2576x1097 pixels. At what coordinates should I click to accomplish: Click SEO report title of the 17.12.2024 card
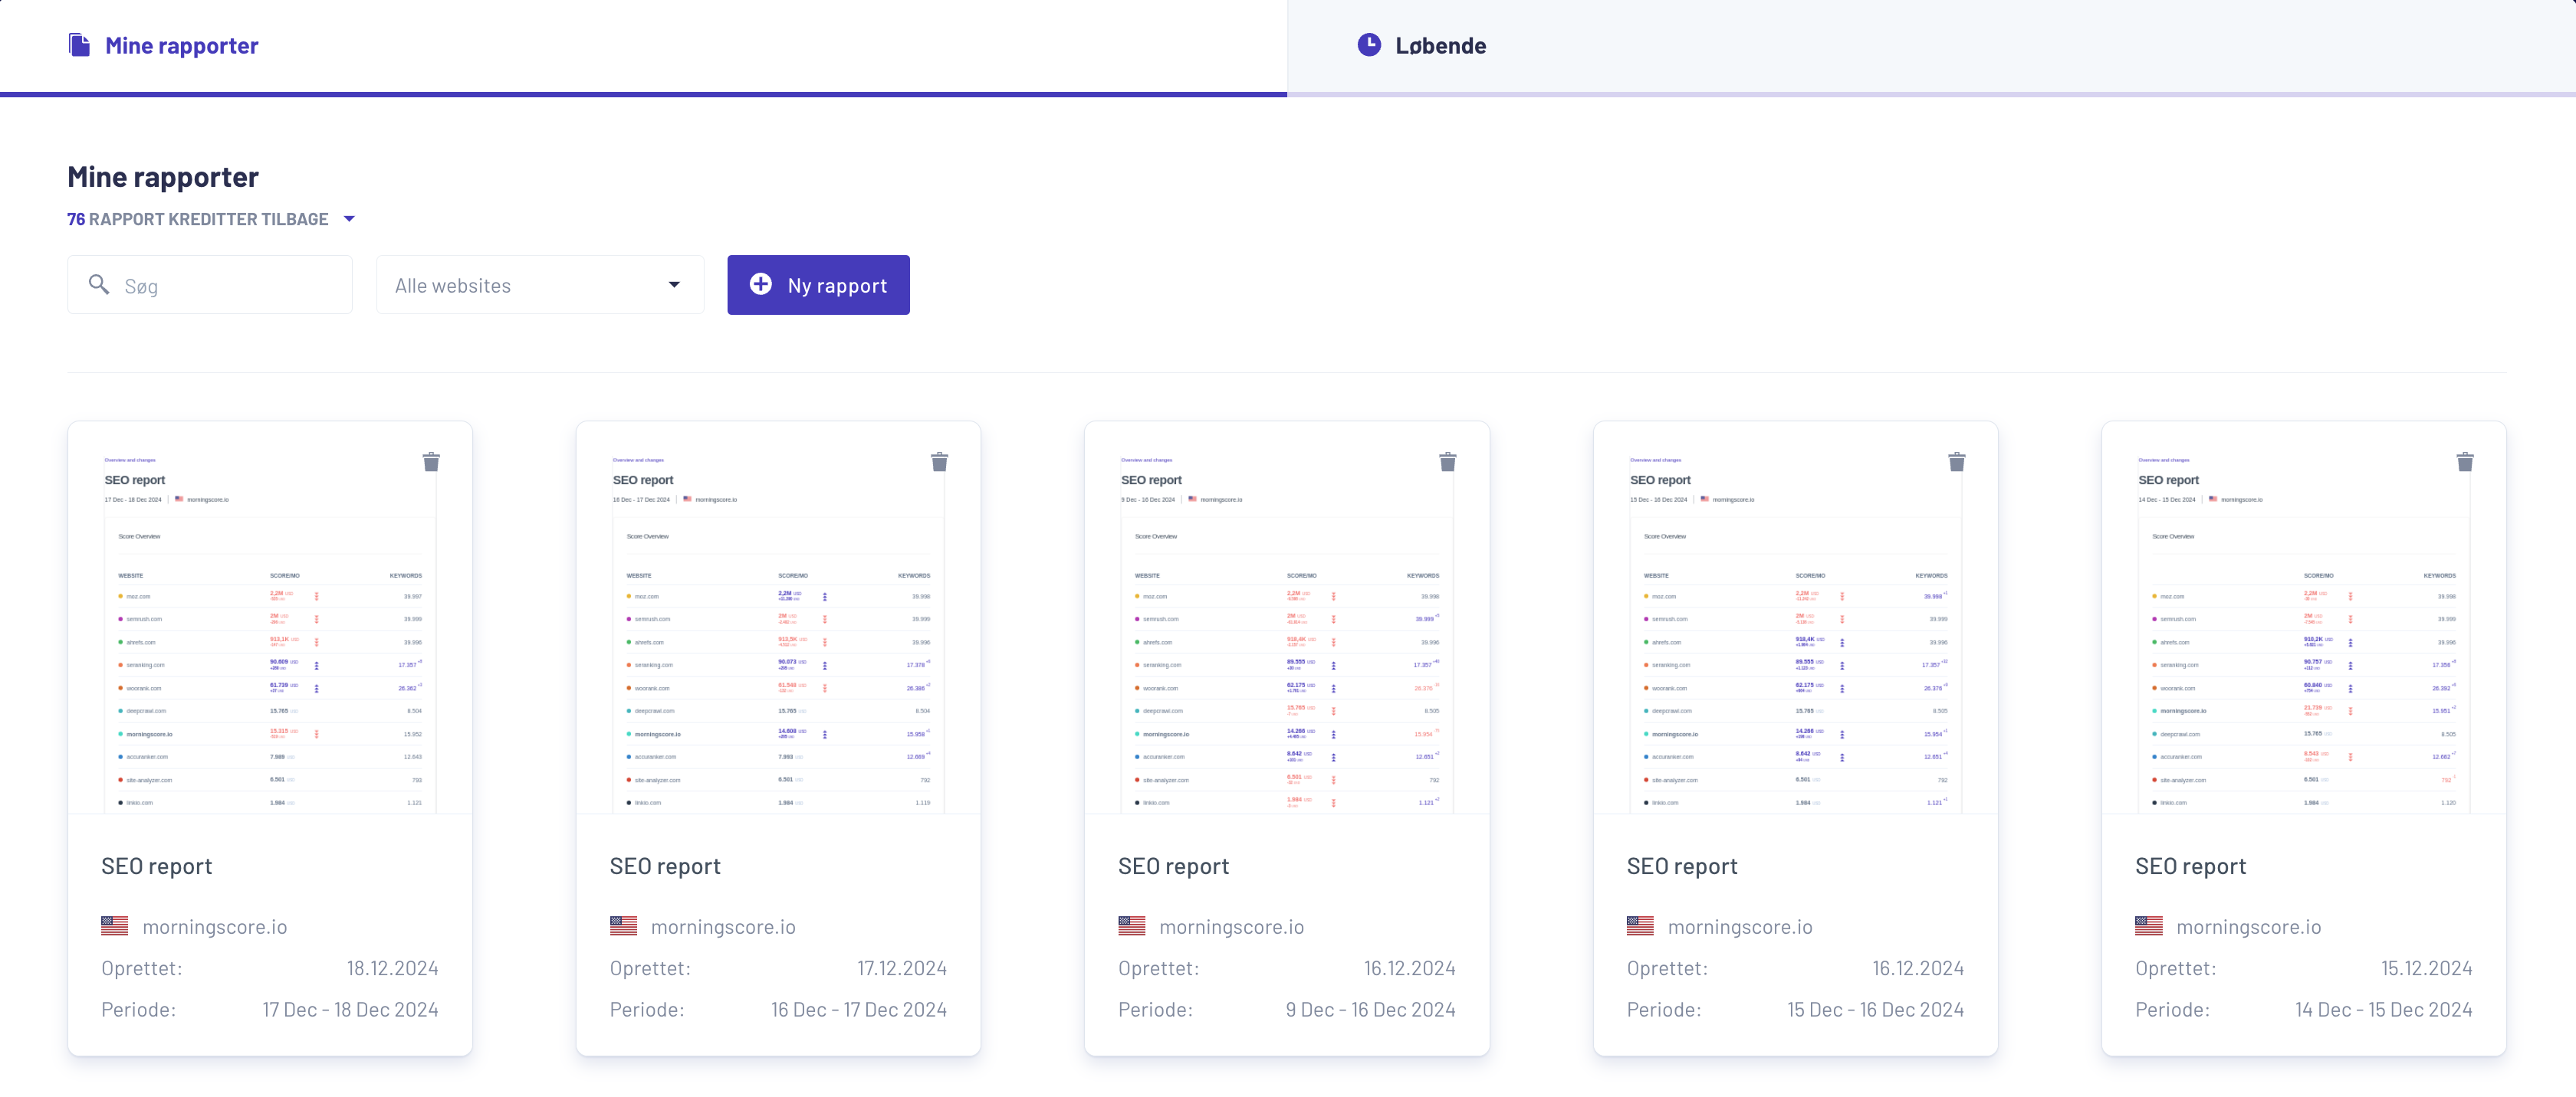pyautogui.click(x=665, y=866)
